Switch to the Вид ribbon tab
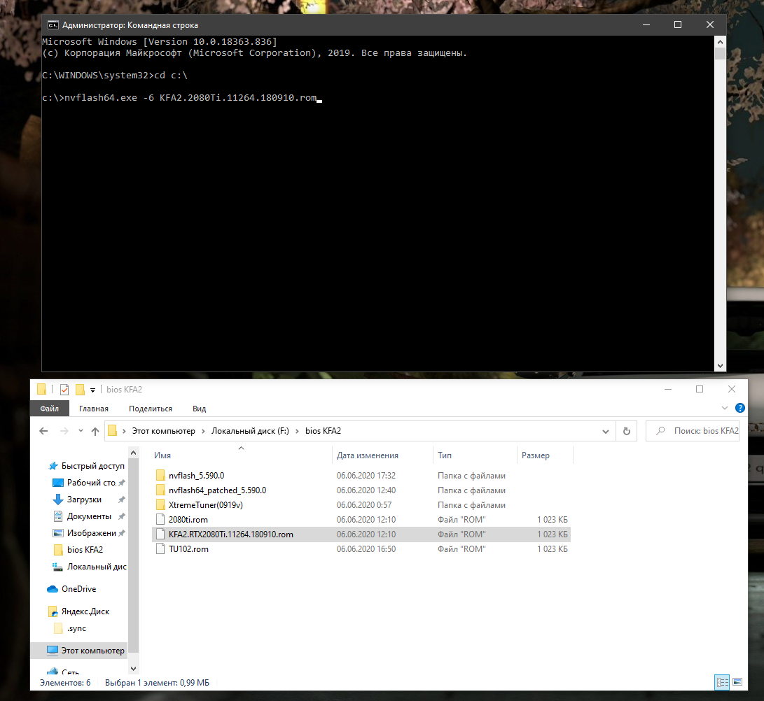The image size is (764, 701). pyautogui.click(x=199, y=409)
